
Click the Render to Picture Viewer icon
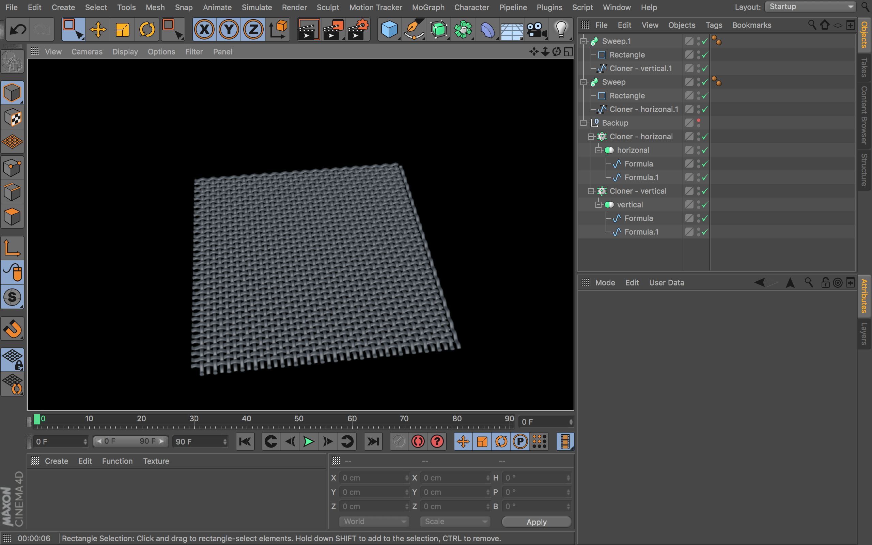point(333,30)
